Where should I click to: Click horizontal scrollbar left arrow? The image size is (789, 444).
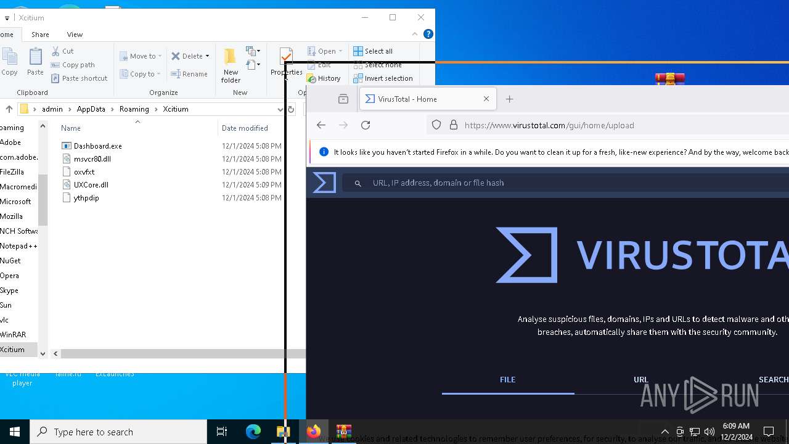pos(55,353)
